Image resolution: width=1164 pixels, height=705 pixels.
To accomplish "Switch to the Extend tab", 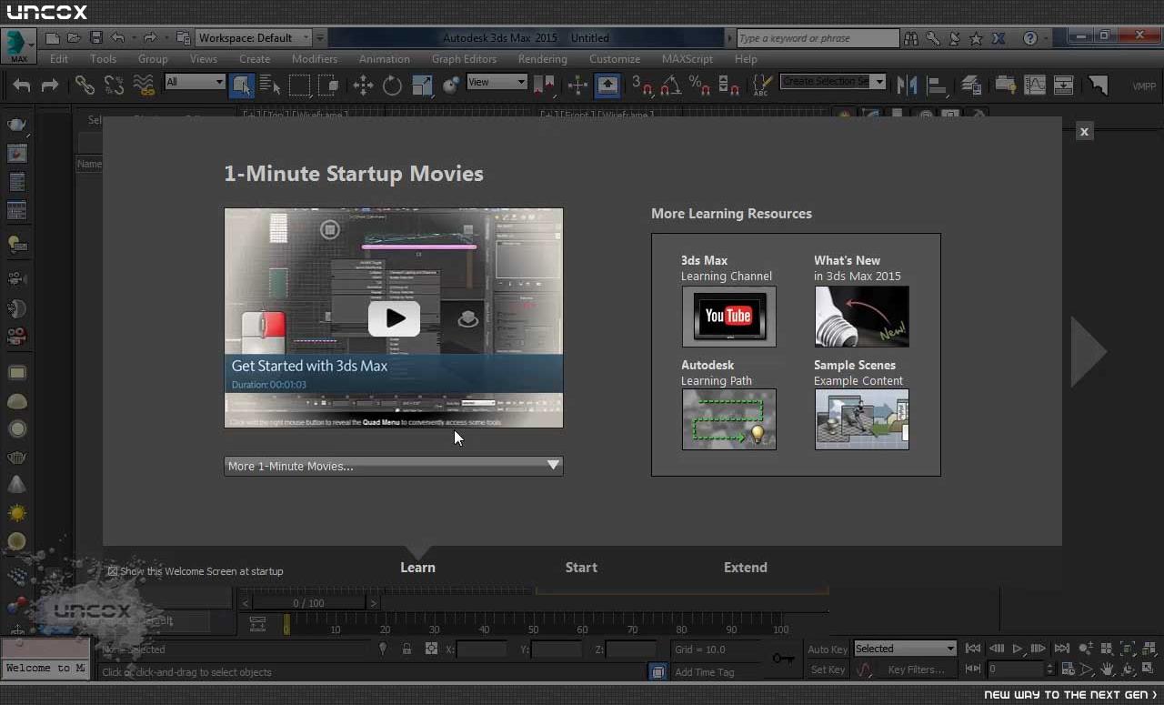I will point(746,567).
